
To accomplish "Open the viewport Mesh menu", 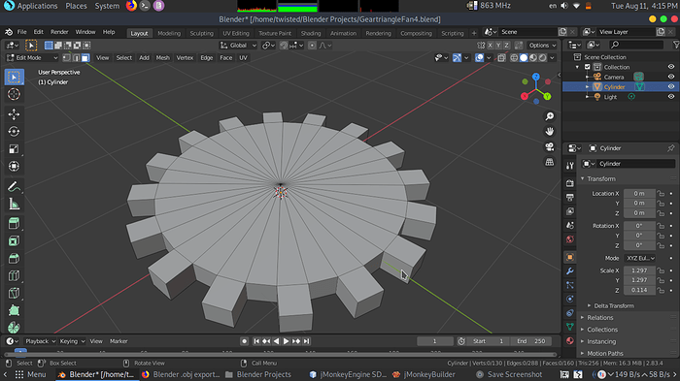I will tap(162, 57).
